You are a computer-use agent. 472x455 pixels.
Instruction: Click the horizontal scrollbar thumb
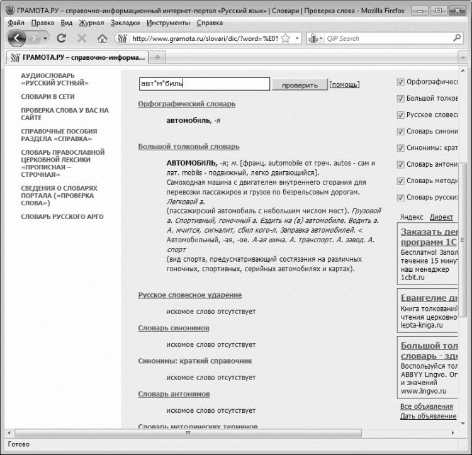[188, 433]
